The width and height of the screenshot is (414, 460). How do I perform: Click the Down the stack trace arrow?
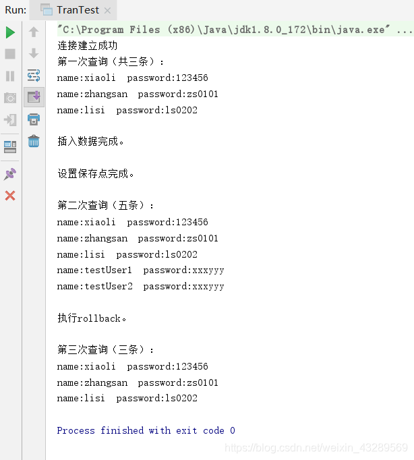click(x=34, y=53)
